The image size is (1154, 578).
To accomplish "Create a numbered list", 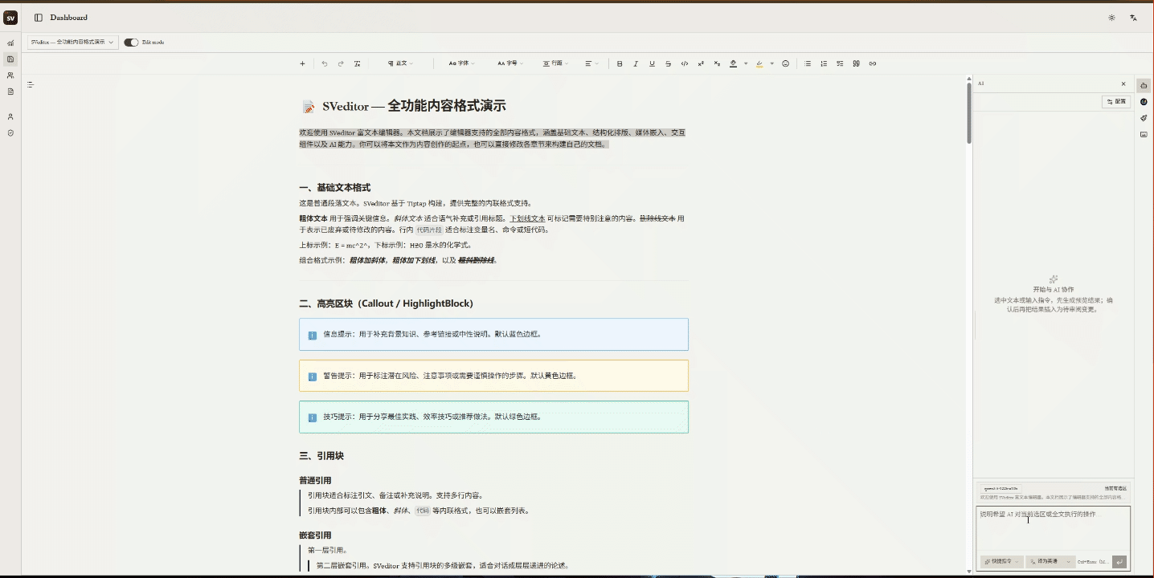I will [x=824, y=63].
